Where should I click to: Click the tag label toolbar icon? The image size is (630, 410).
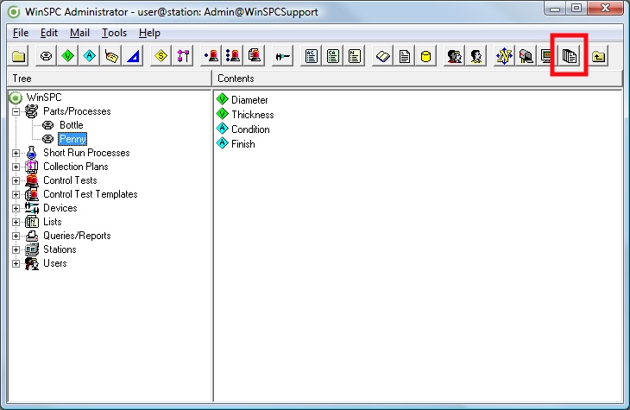pos(111,56)
